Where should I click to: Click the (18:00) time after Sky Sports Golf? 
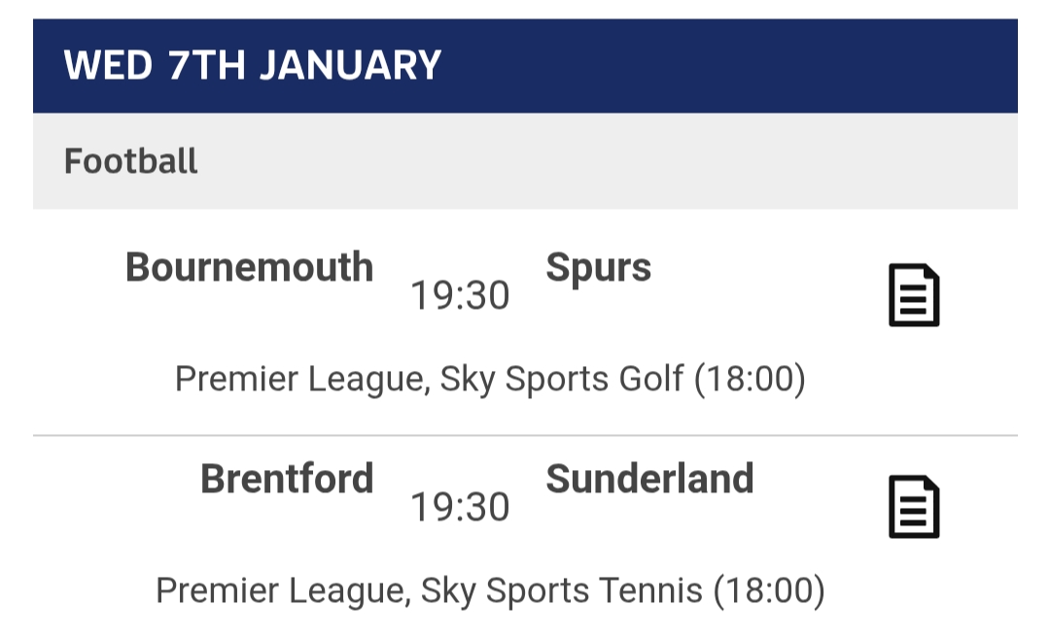coord(750,379)
